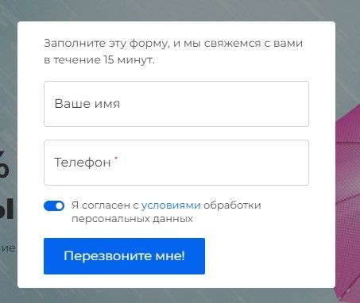Open the условиями link
This screenshot has width=360, height=303.
[x=171, y=205]
